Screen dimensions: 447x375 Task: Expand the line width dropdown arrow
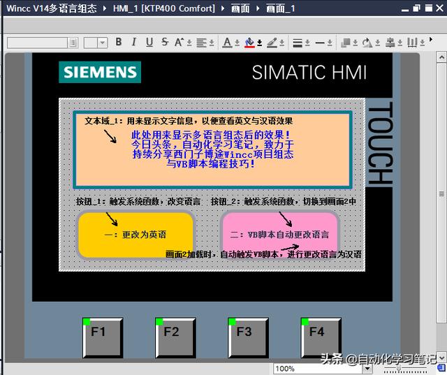pos(307,43)
